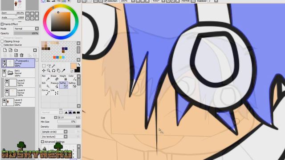Select the Layer4 thumbnail
The image size is (285, 160).
pyautogui.click(x=13, y=92)
